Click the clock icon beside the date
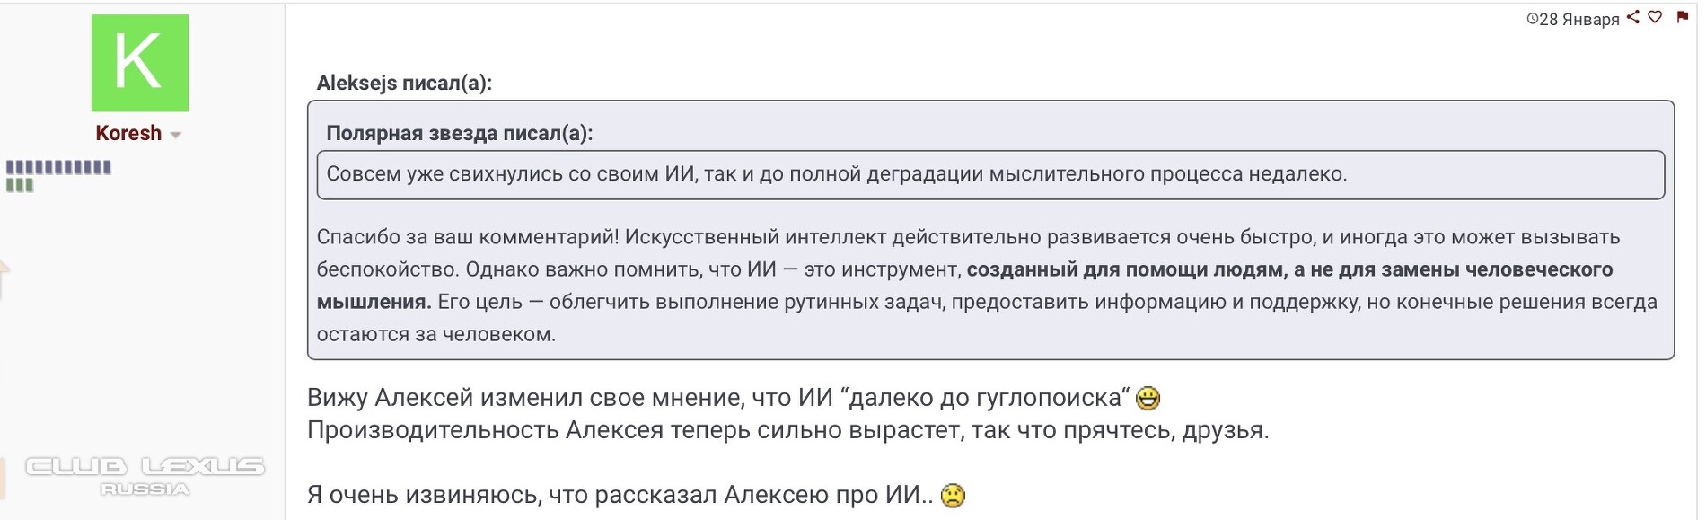 point(1532,19)
